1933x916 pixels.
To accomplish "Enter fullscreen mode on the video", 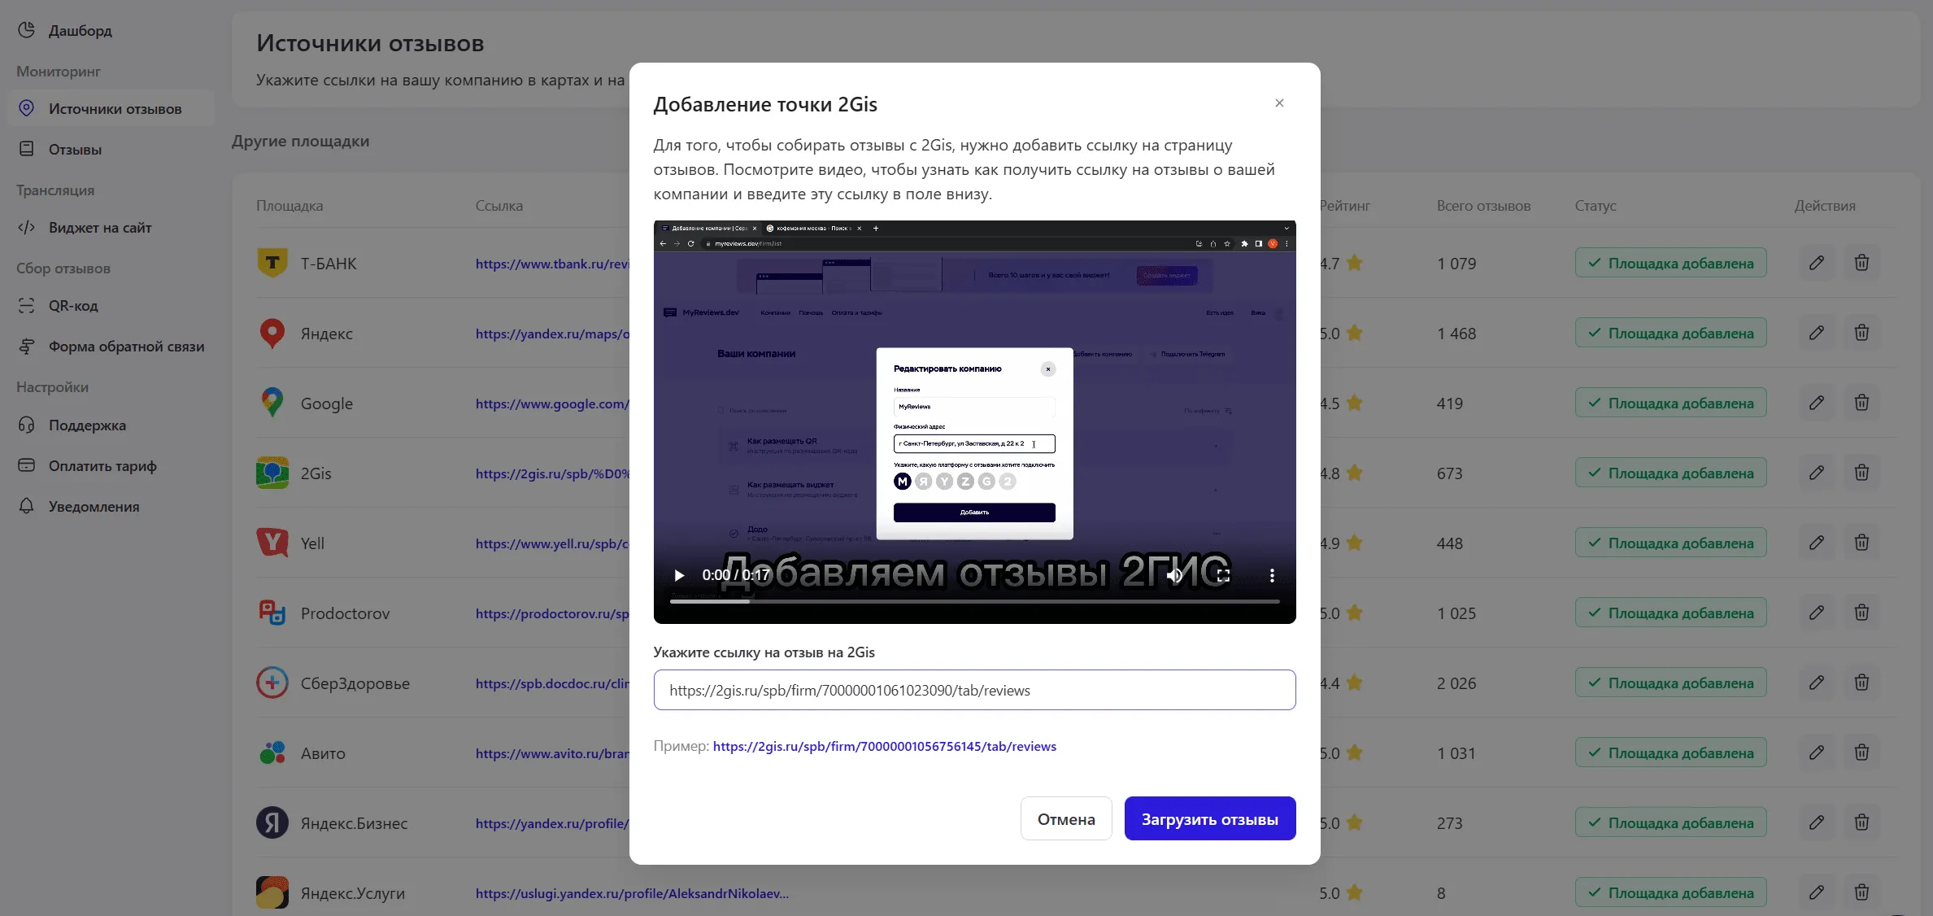I will tap(1223, 576).
